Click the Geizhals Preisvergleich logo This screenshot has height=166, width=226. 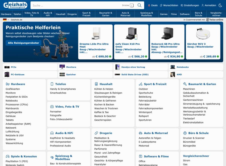tap(15, 5)
